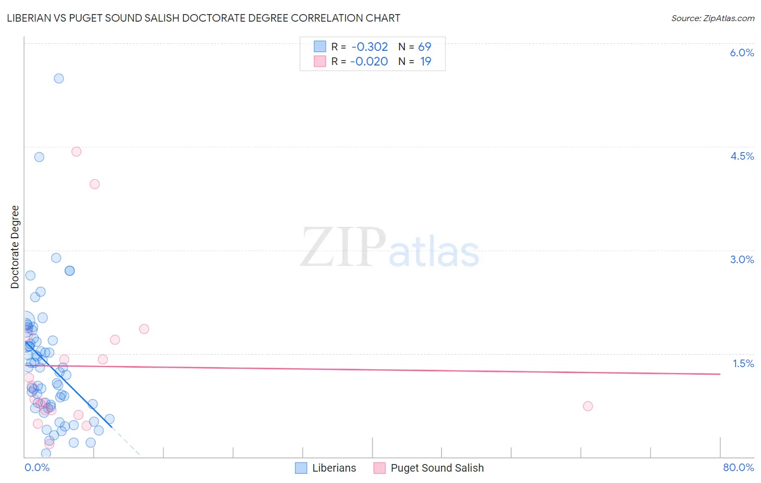Click the chart title text
This screenshot has width=761, height=483.
tap(204, 18)
